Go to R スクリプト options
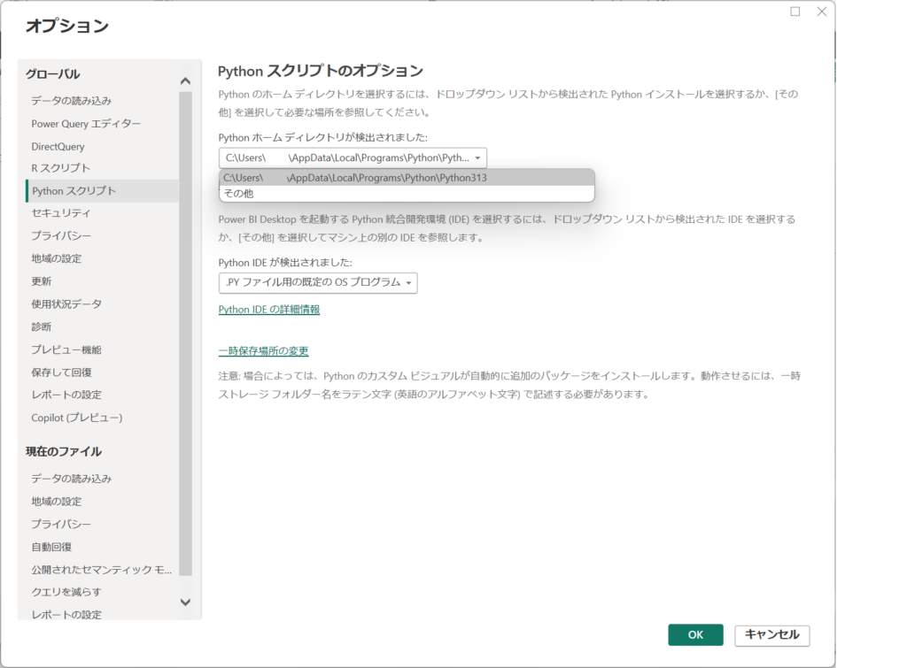 [x=61, y=168]
